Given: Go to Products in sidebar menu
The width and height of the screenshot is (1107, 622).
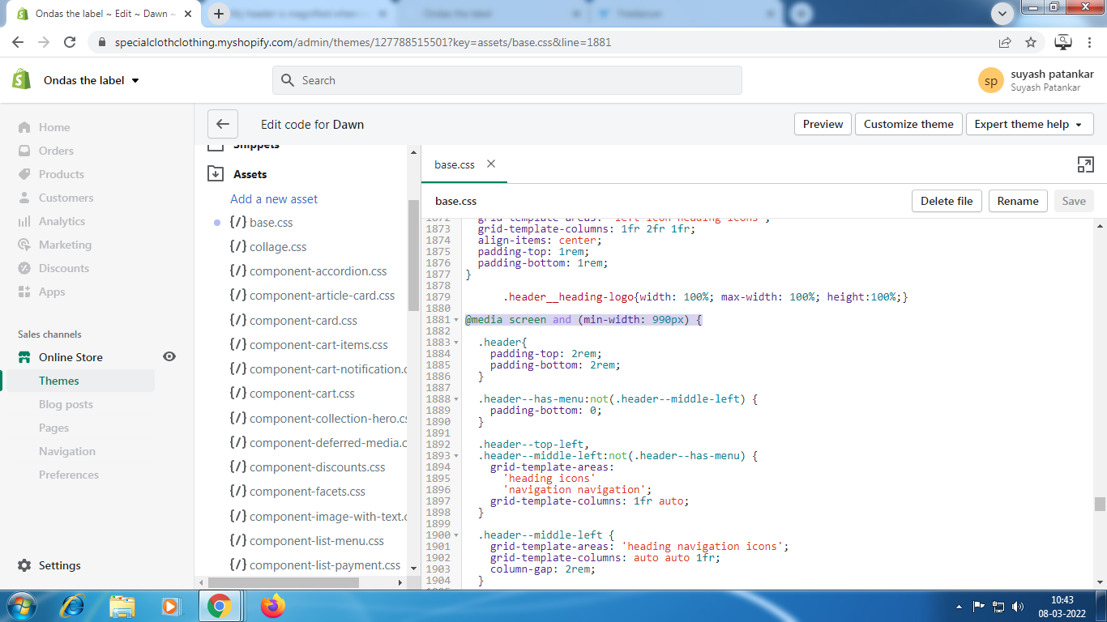Looking at the screenshot, I should click(x=62, y=174).
